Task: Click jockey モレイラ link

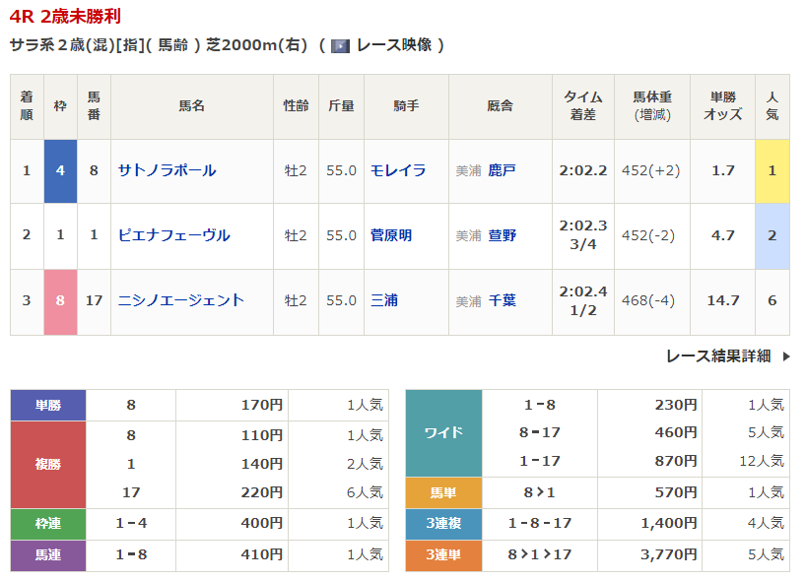Action: pyautogui.click(x=398, y=170)
